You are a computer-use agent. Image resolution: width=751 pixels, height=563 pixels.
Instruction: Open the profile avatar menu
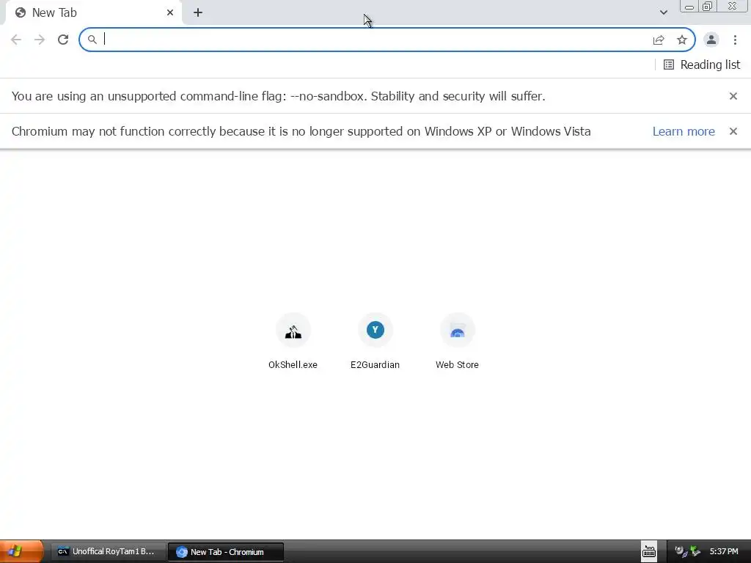pyautogui.click(x=711, y=40)
